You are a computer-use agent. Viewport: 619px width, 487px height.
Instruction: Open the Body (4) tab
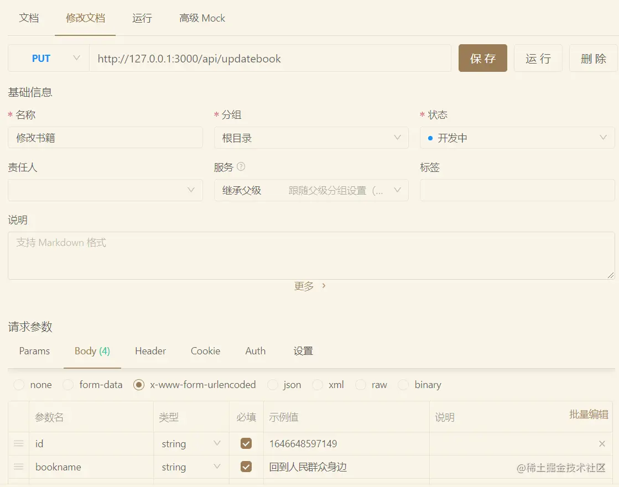(x=92, y=351)
